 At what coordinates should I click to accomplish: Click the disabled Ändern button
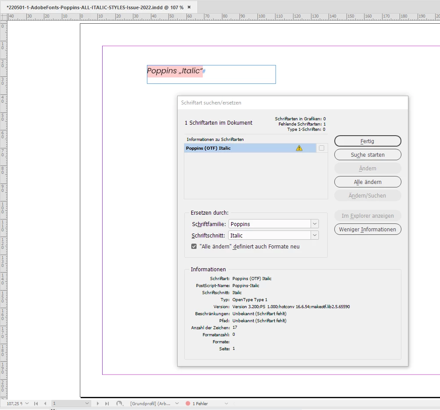[368, 168]
